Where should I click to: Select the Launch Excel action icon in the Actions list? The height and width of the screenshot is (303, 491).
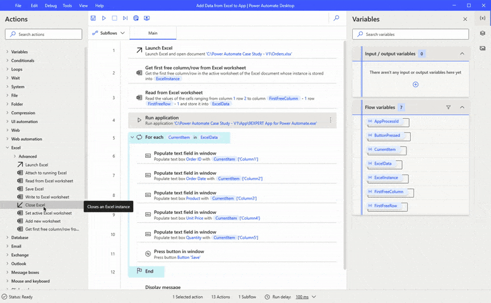click(20, 165)
